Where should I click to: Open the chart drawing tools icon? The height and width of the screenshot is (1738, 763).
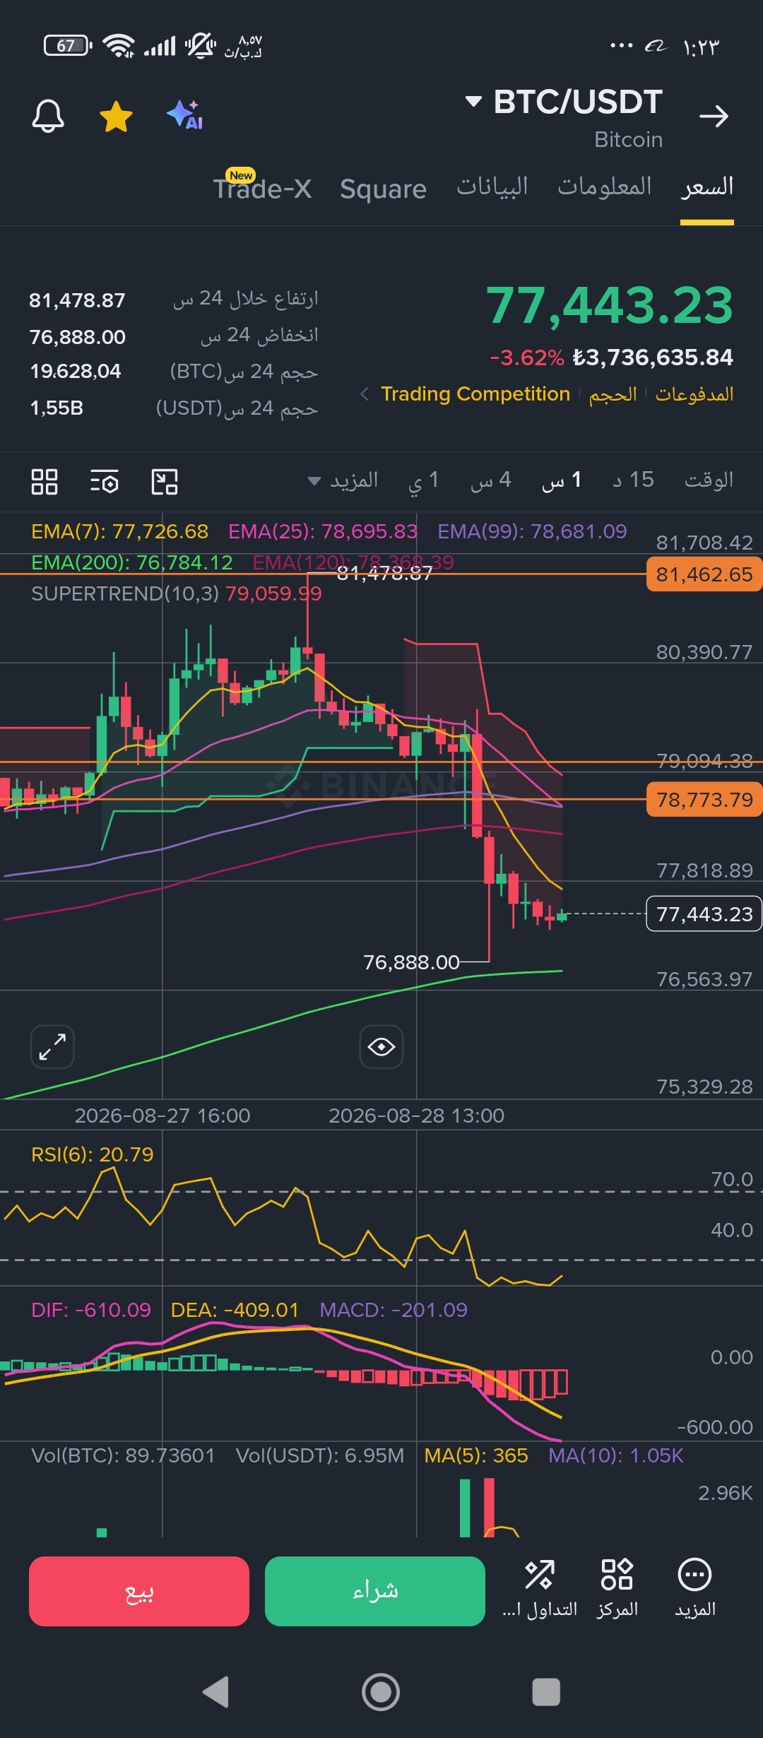165,482
